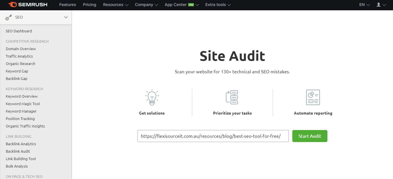Collapse the SEO sidebar section chevron
Viewport: 393px width, 179px height.
coord(66,17)
